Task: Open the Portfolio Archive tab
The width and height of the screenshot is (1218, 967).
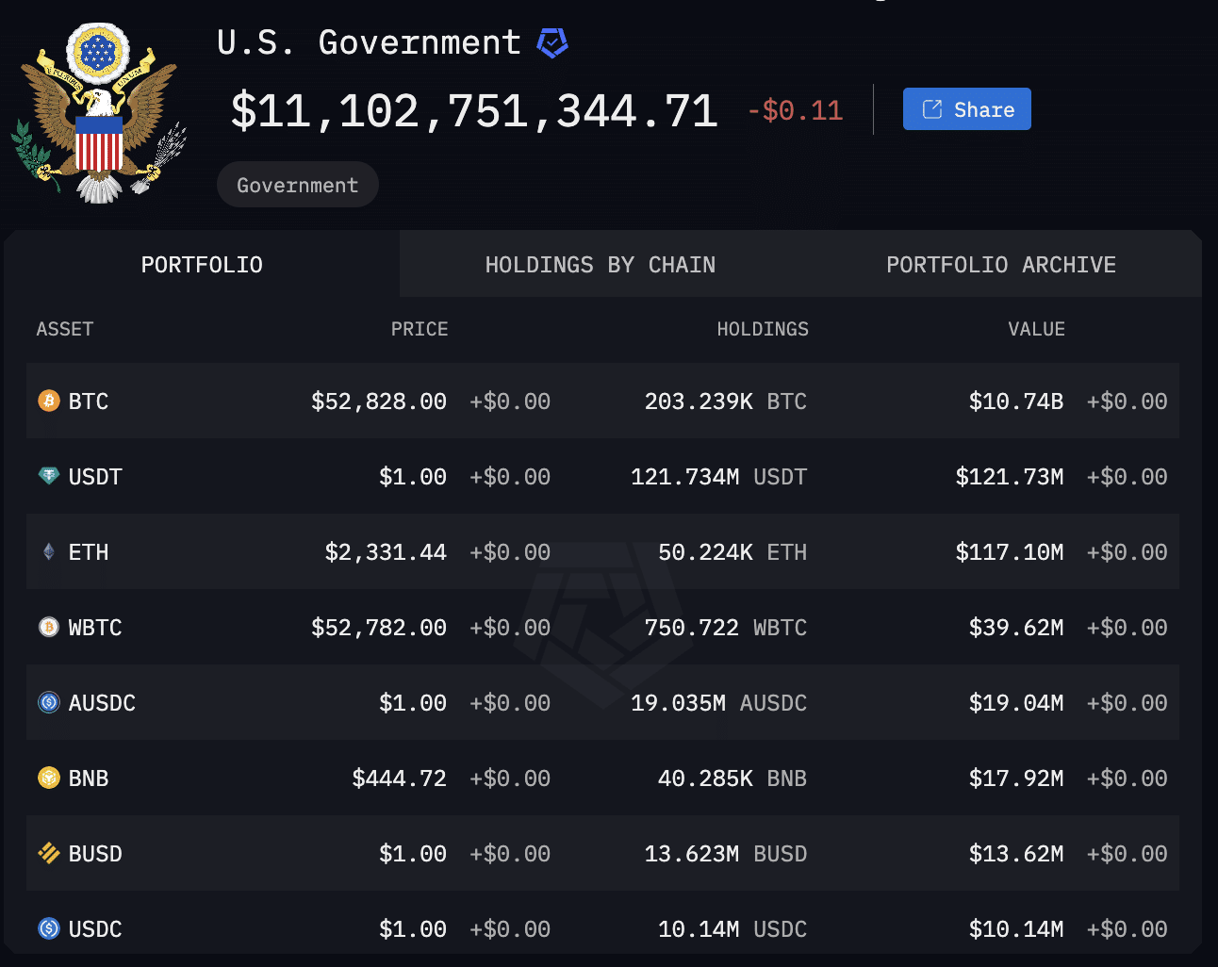Action: (1001, 265)
